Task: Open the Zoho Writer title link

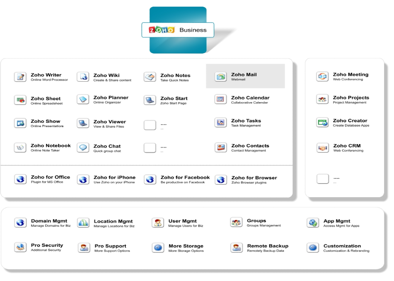Action: click(46, 75)
